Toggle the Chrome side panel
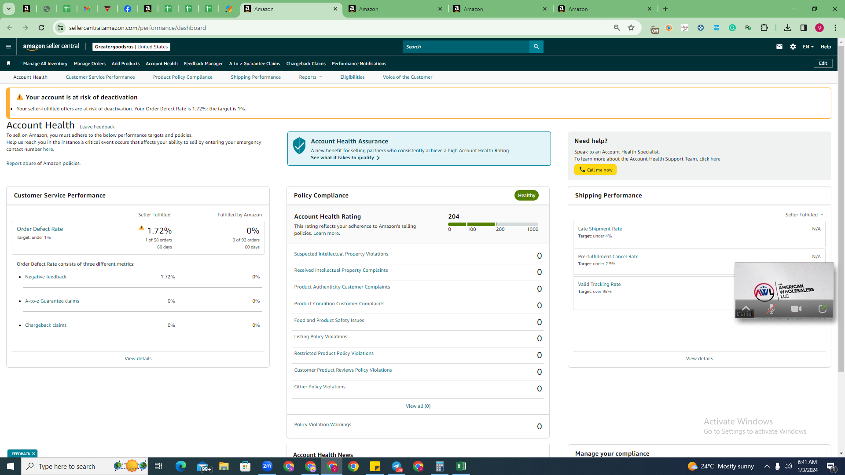Image resolution: width=845 pixels, height=475 pixels. 804,28
